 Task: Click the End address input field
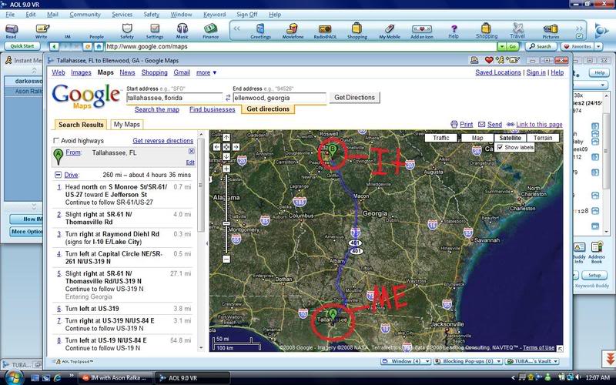click(x=280, y=98)
